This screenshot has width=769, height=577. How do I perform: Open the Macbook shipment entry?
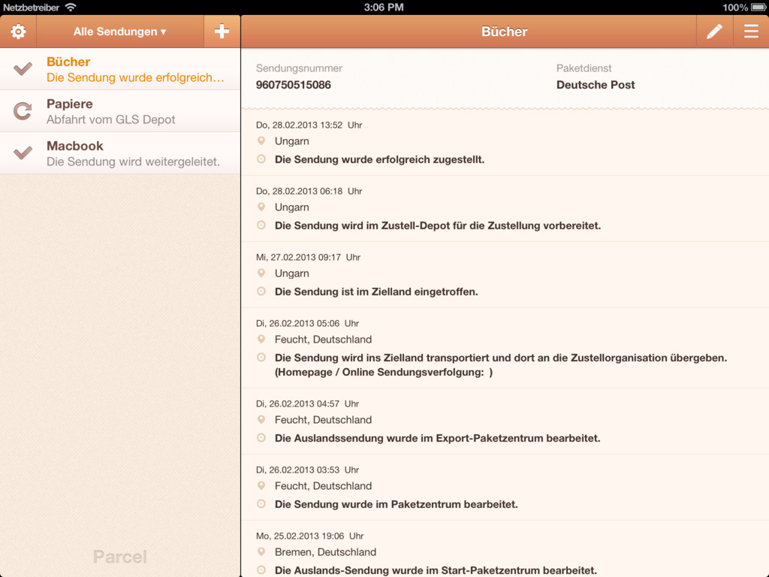(135, 153)
